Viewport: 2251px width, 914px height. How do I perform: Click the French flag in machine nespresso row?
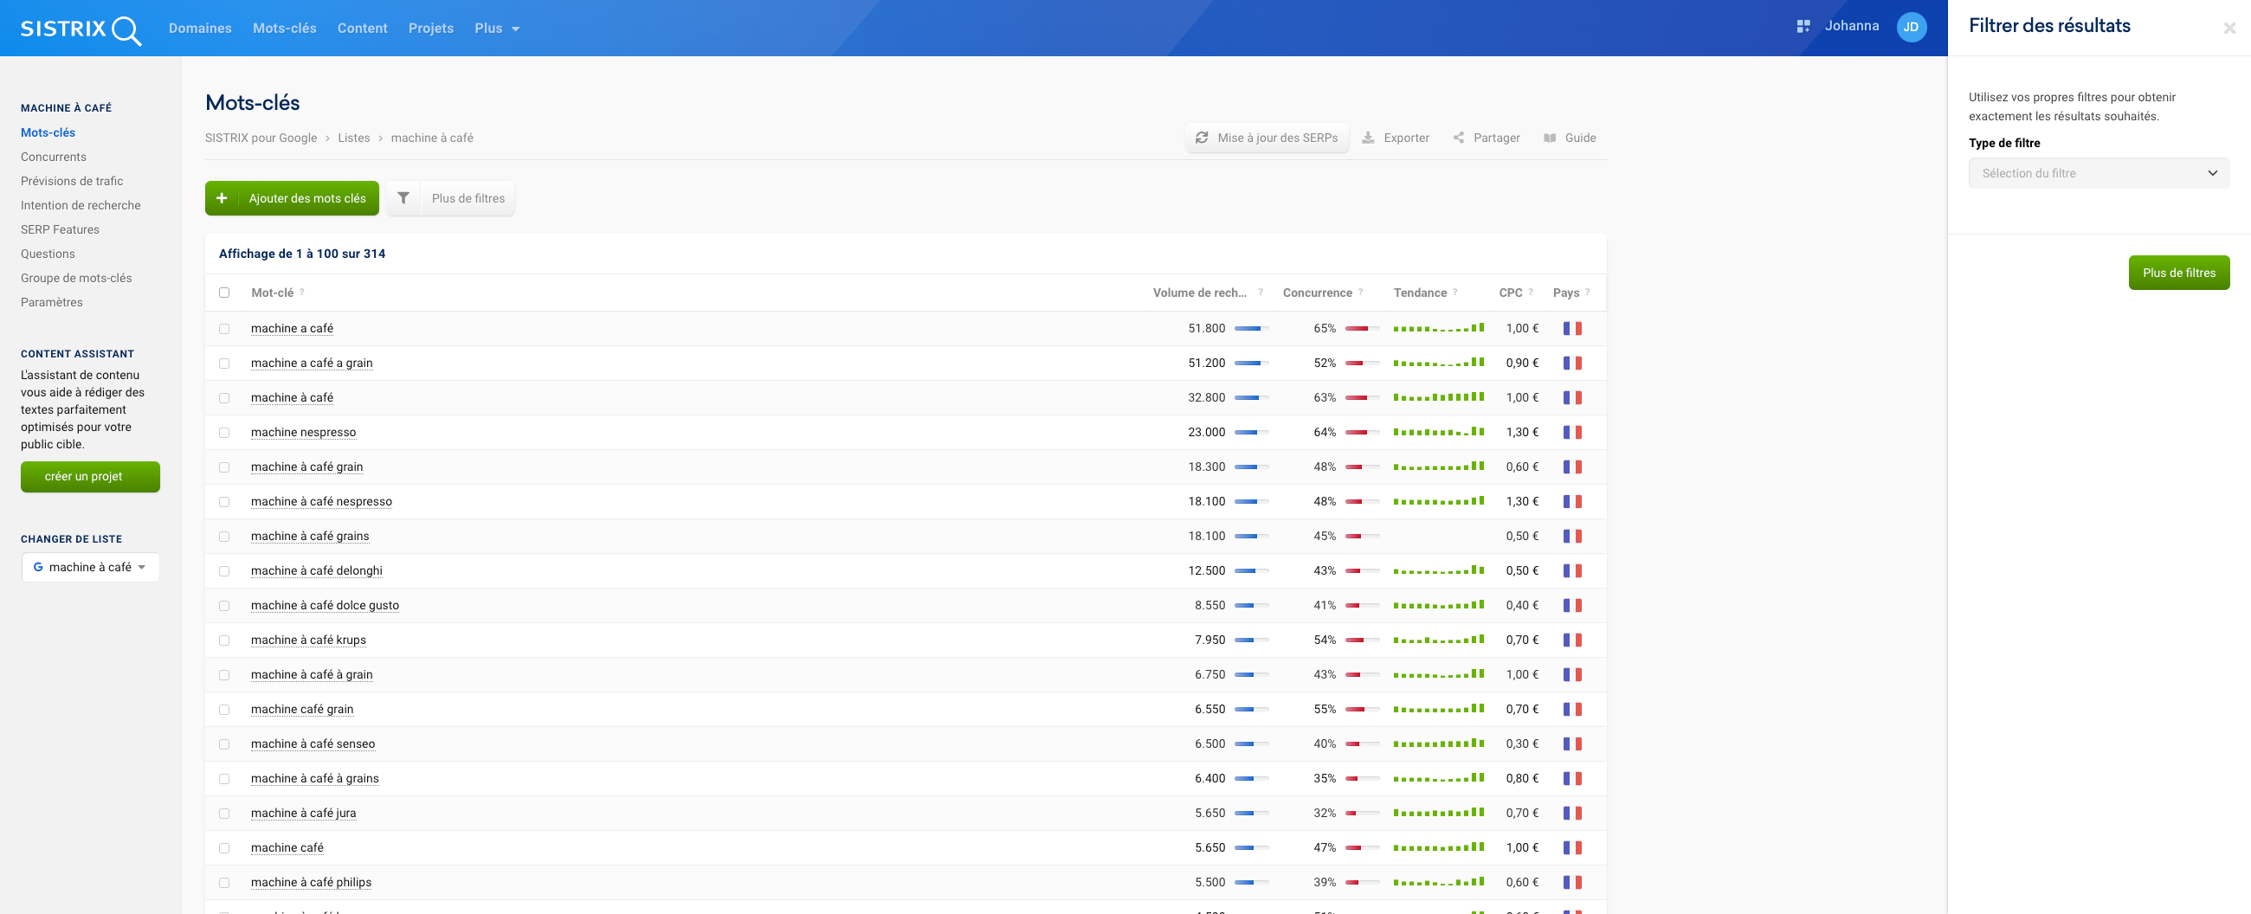1572,433
